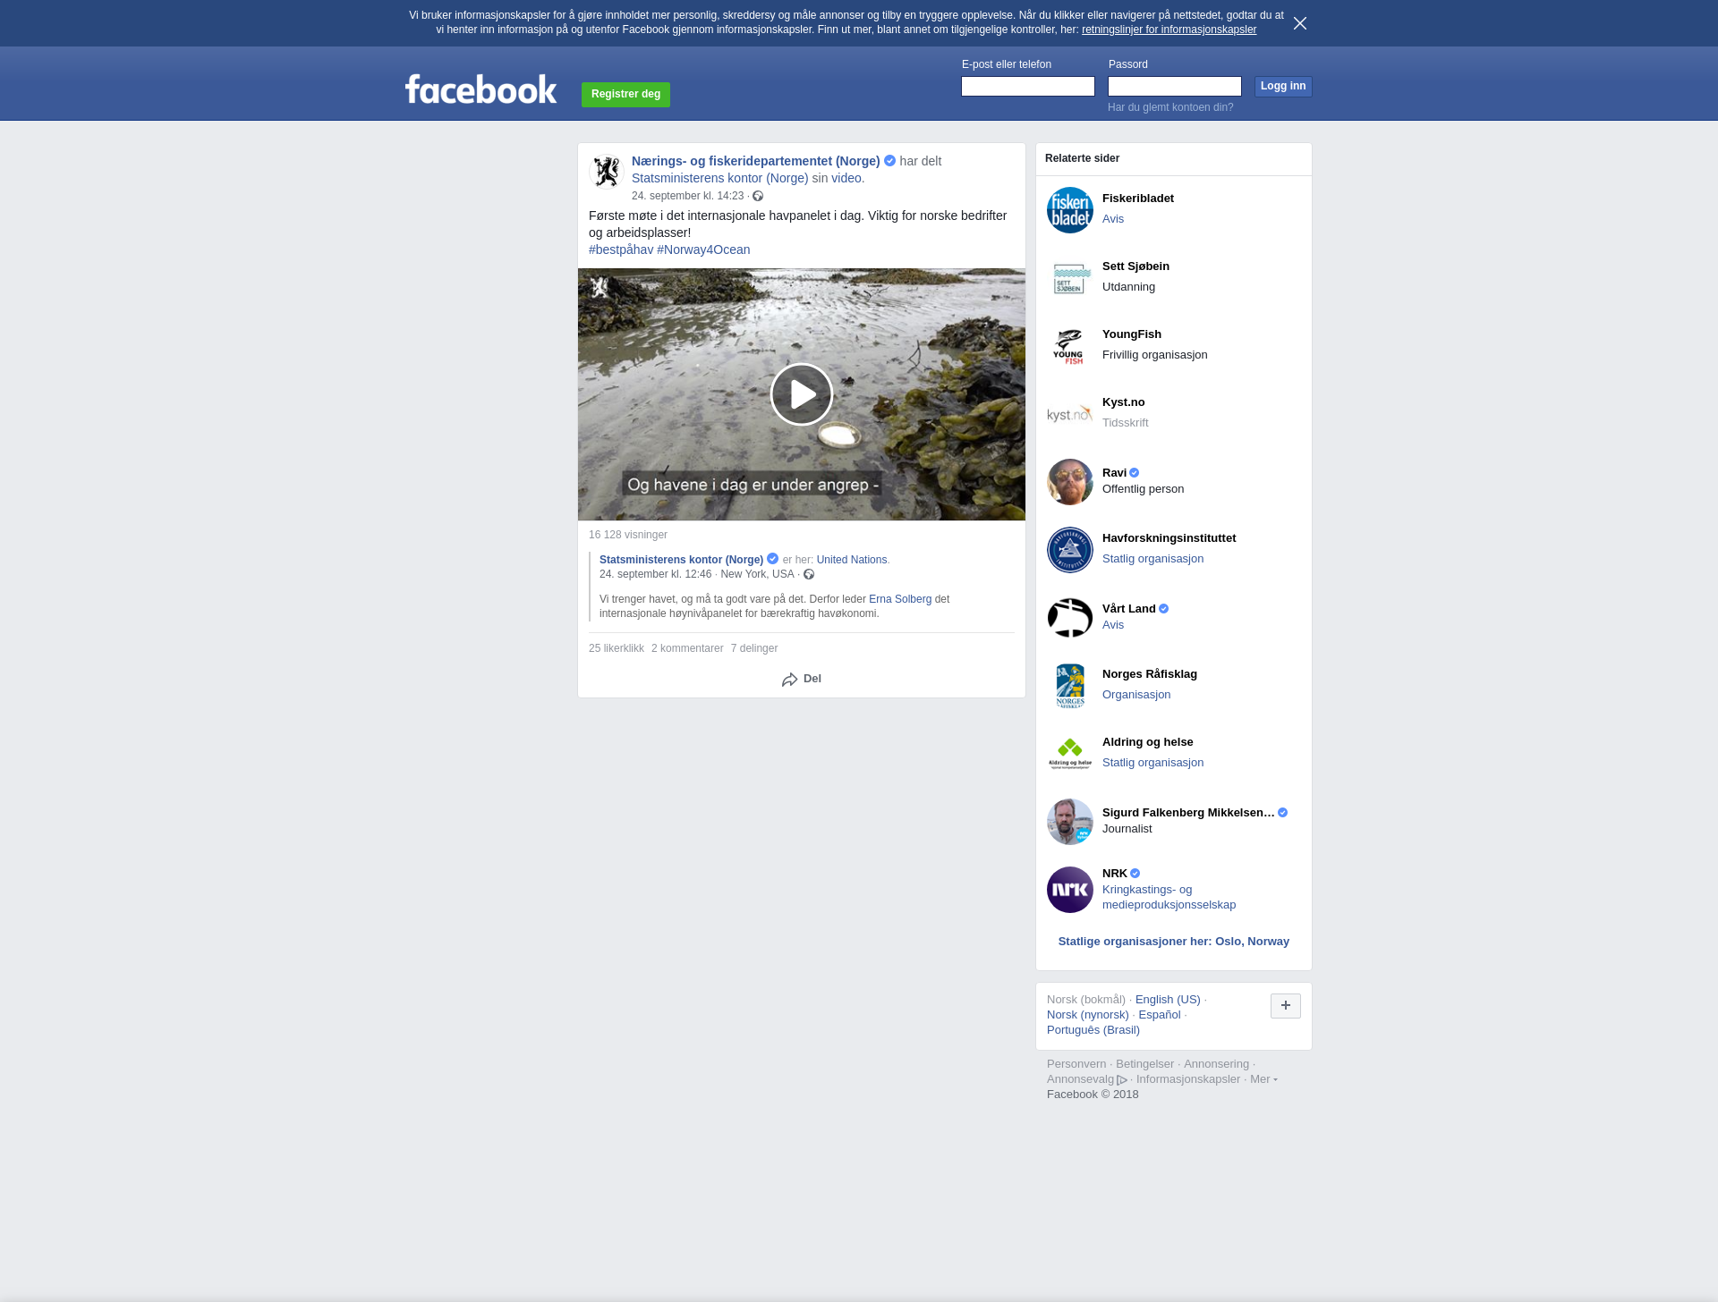The height and width of the screenshot is (1302, 1718).
Task: Click the Fiskeribladet page logo
Action: 1069,210
